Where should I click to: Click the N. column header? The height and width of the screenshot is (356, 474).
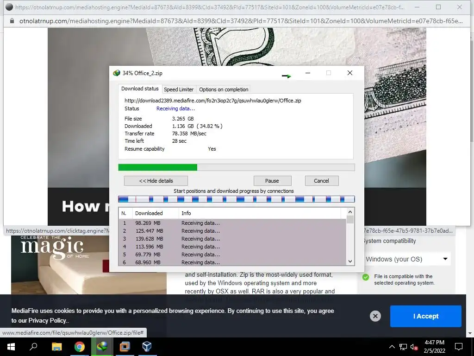point(126,213)
